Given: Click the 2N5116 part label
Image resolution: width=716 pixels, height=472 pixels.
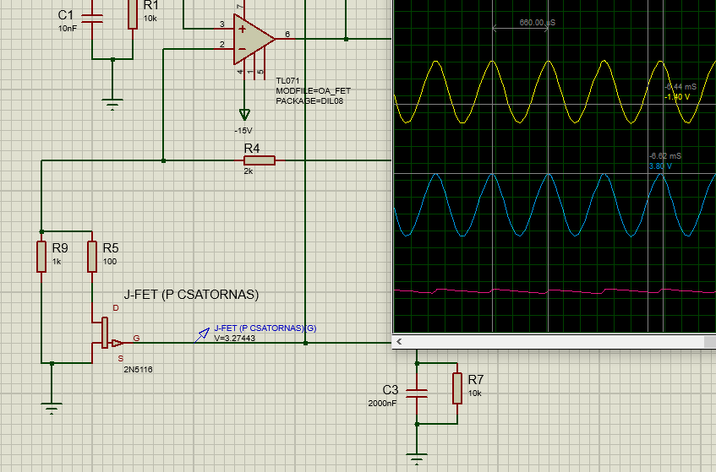Looking at the screenshot, I should pos(138,369).
